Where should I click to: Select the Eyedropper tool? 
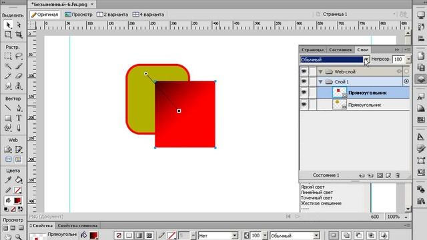tap(8, 180)
